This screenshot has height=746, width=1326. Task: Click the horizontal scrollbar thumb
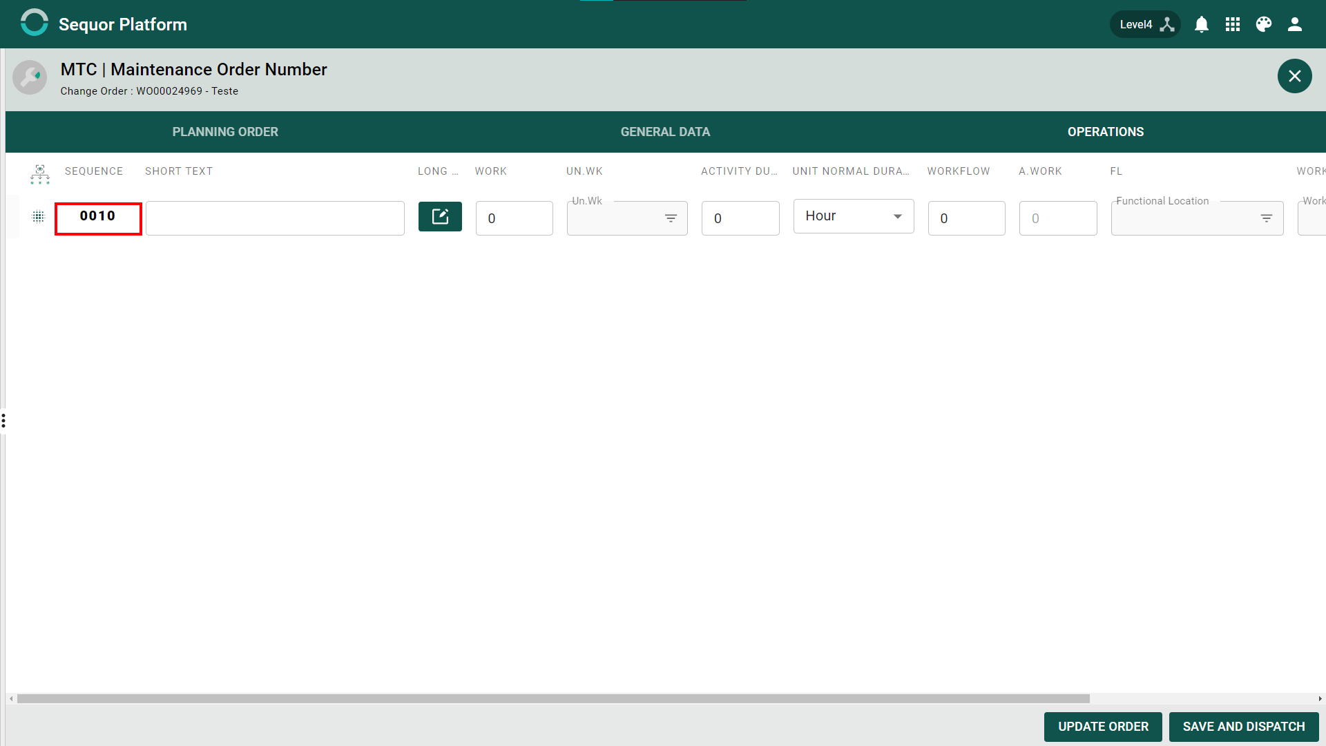click(553, 699)
